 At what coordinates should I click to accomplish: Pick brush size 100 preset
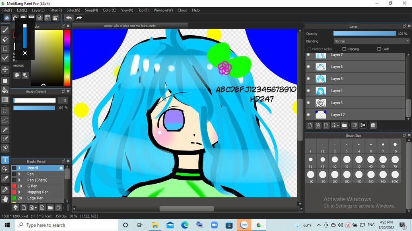pyautogui.click(x=311, y=176)
